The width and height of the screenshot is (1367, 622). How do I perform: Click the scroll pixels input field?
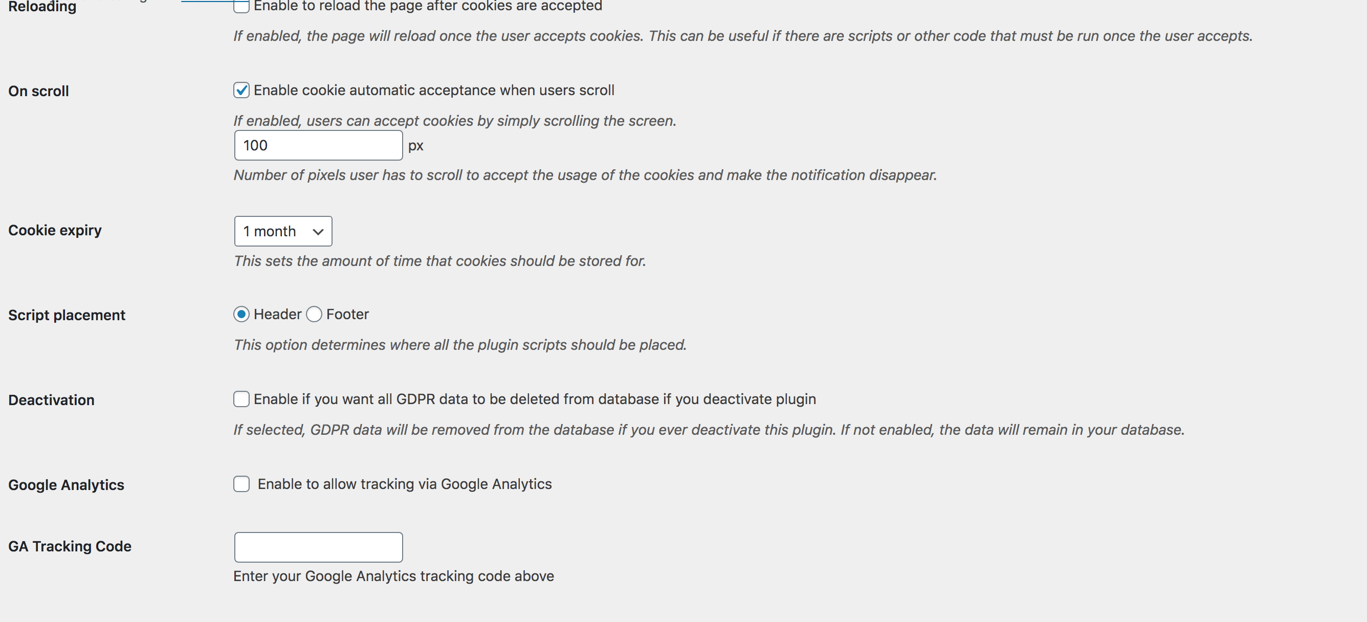(318, 145)
